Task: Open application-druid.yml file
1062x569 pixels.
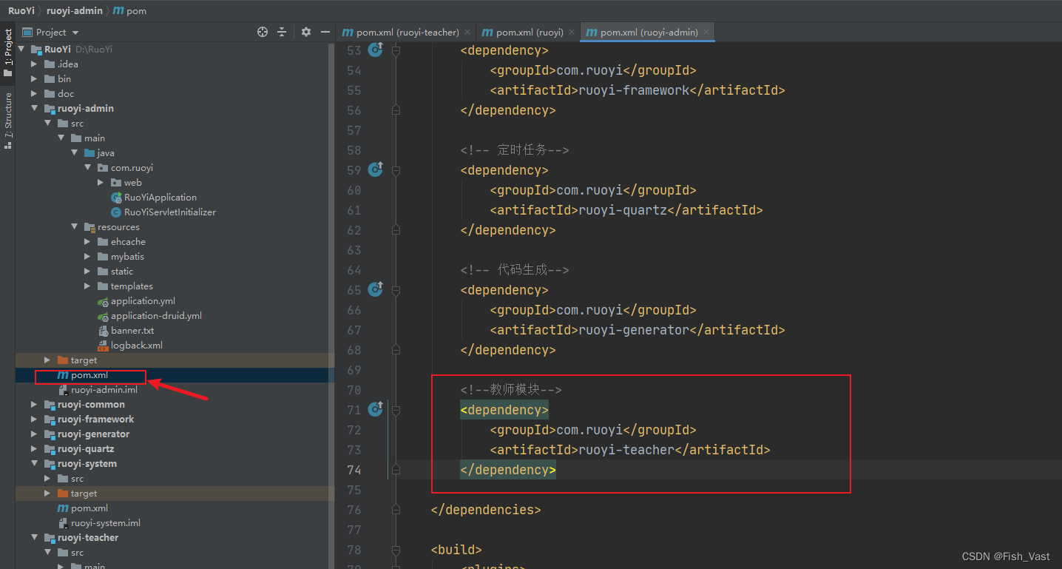Action: pos(149,316)
